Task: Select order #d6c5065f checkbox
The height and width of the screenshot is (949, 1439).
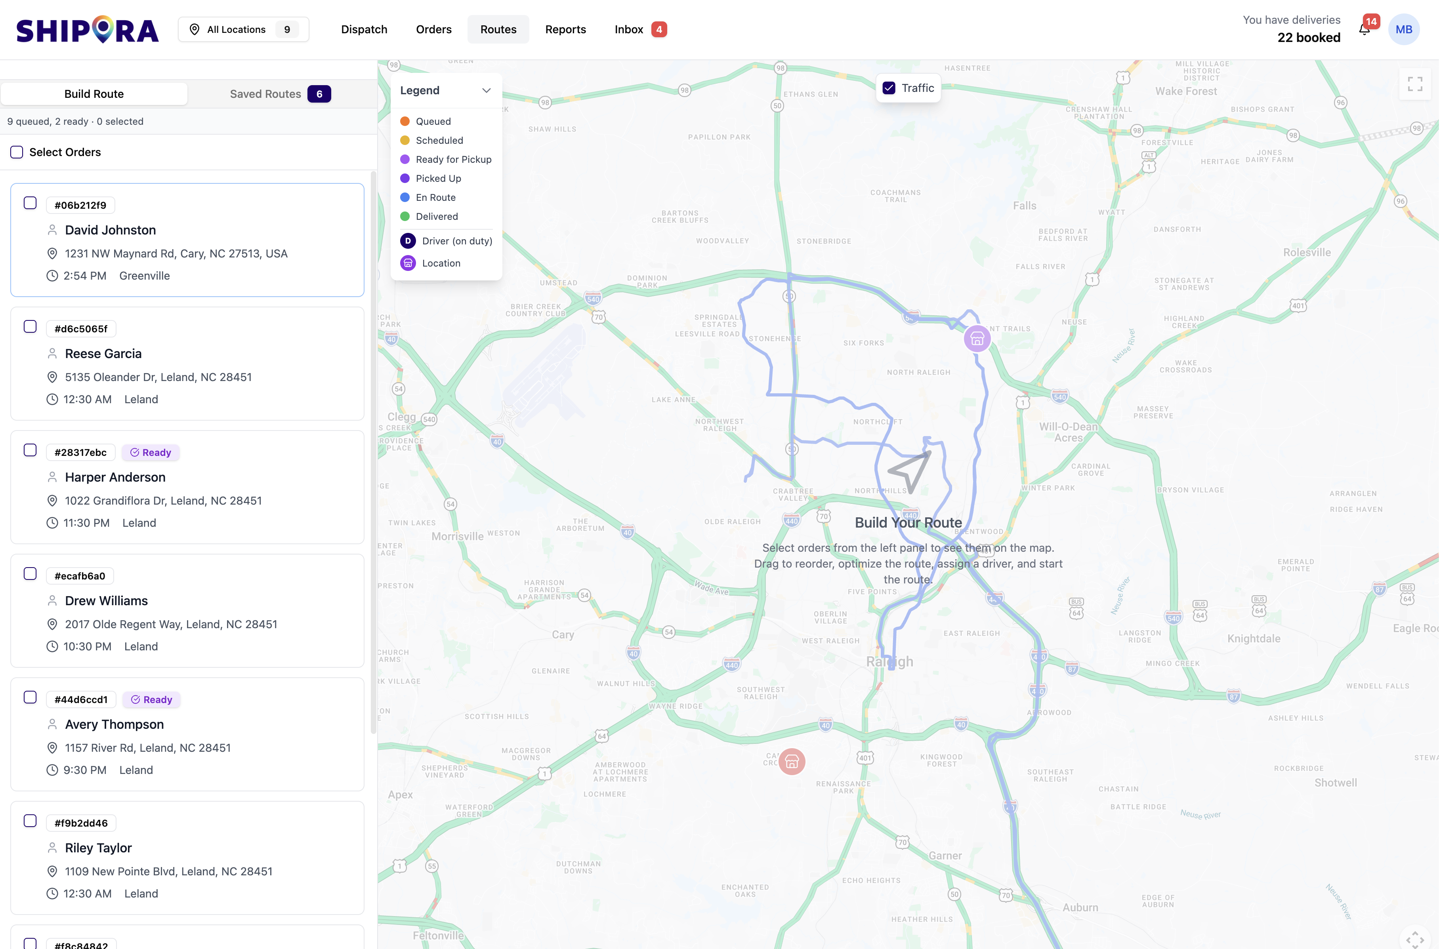Action: coord(30,326)
